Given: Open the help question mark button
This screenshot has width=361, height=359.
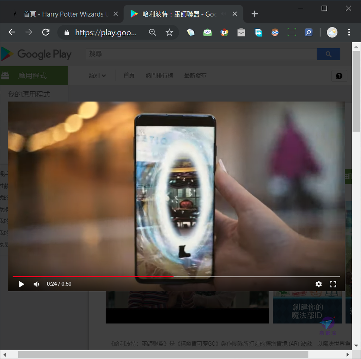Looking at the screenshot, I should (339, 76).
